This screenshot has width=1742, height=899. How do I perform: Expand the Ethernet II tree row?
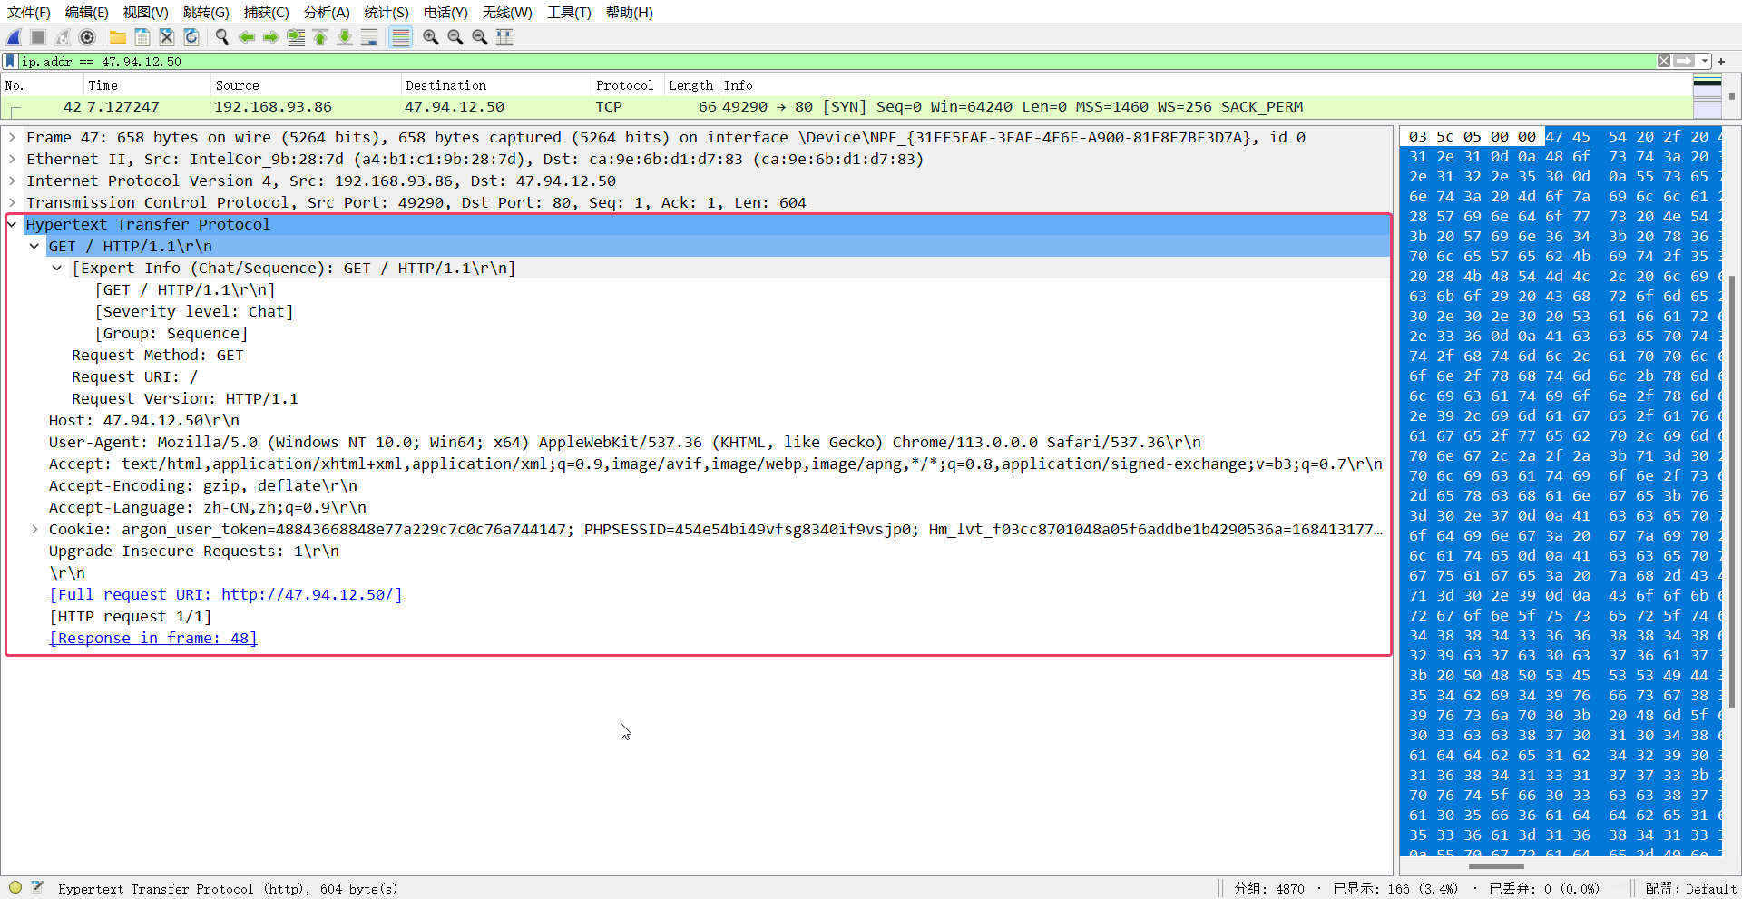12,159
